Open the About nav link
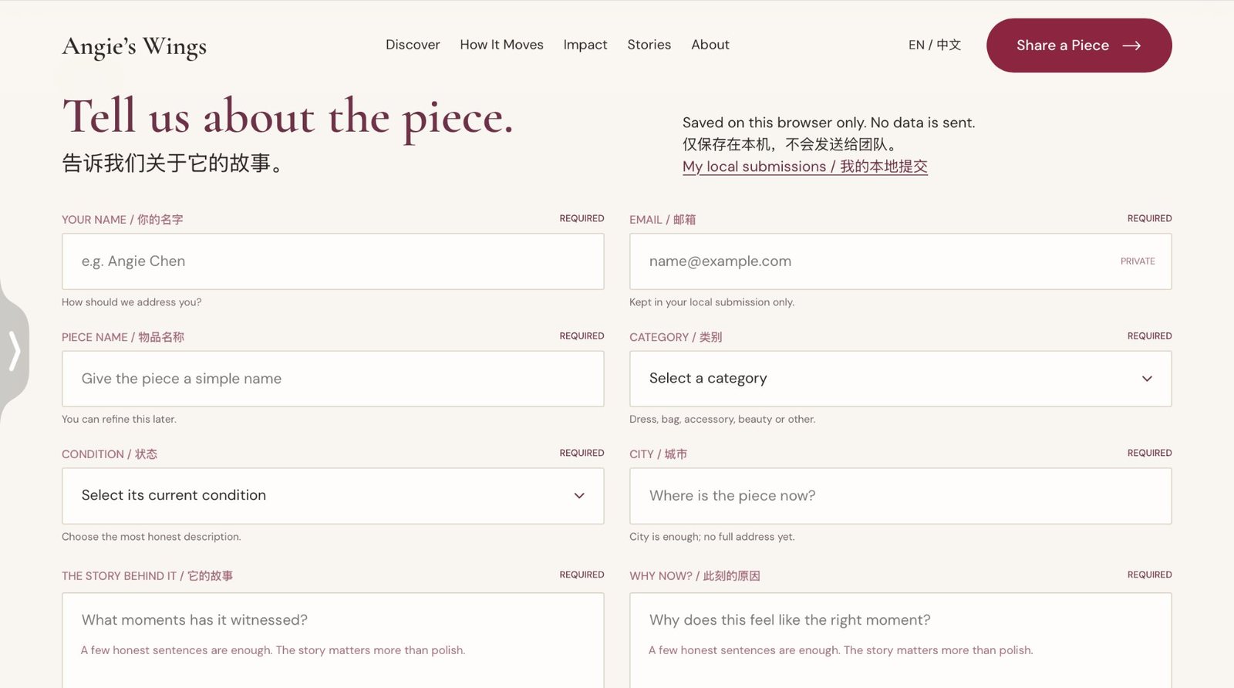Screen dimensions: 1234x688 pyautogui.click(x=710, y=45)
